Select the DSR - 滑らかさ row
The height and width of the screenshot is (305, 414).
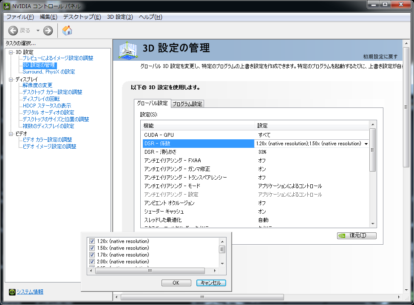255,152
